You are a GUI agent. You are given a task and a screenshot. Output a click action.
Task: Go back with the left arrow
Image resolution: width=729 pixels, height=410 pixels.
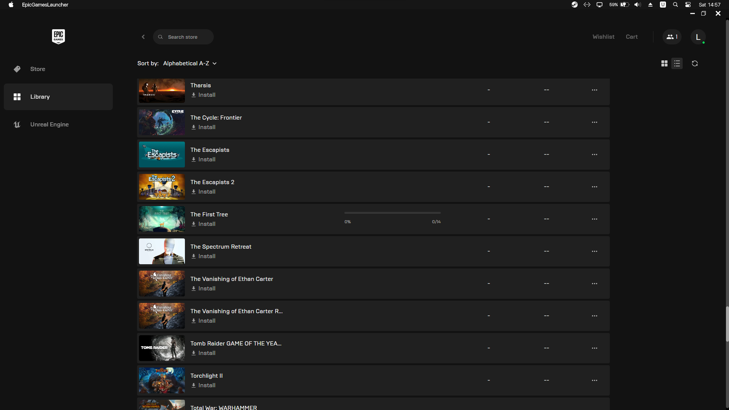pos(143,37)
